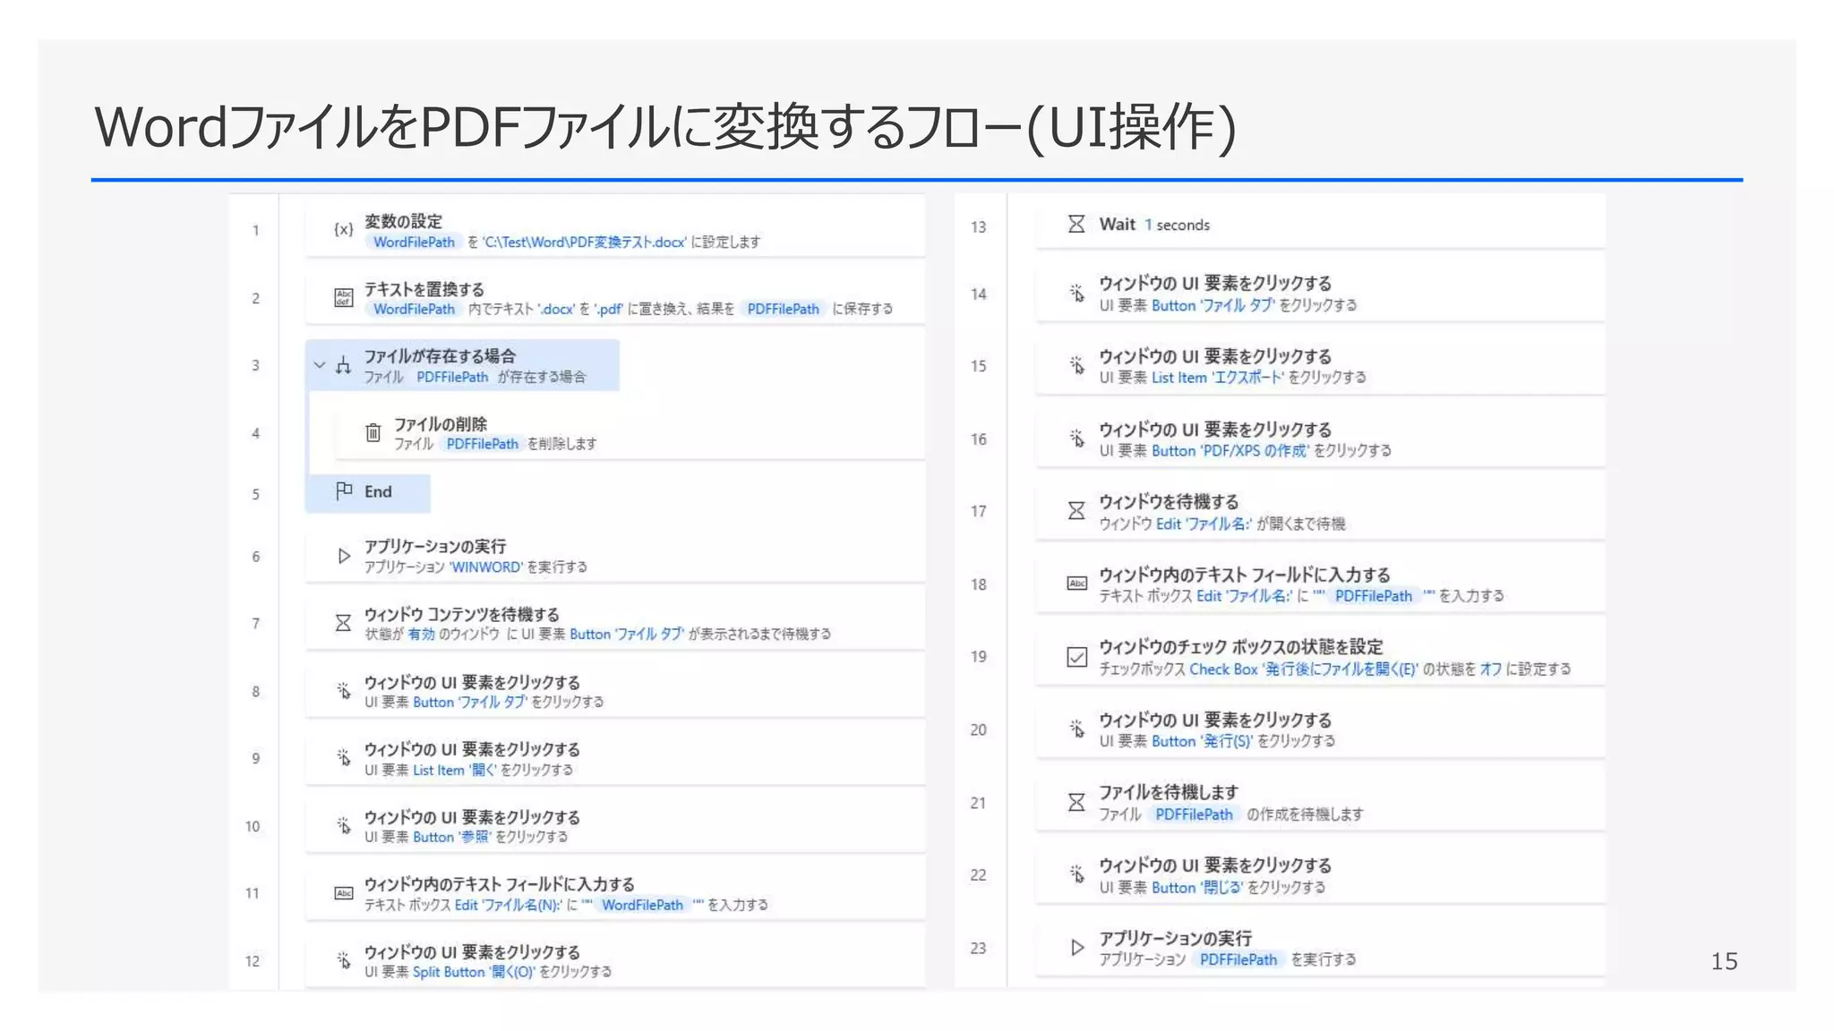The image size is (1834, 1031).
Task: Click the slide title text
Action: [664, 127]
